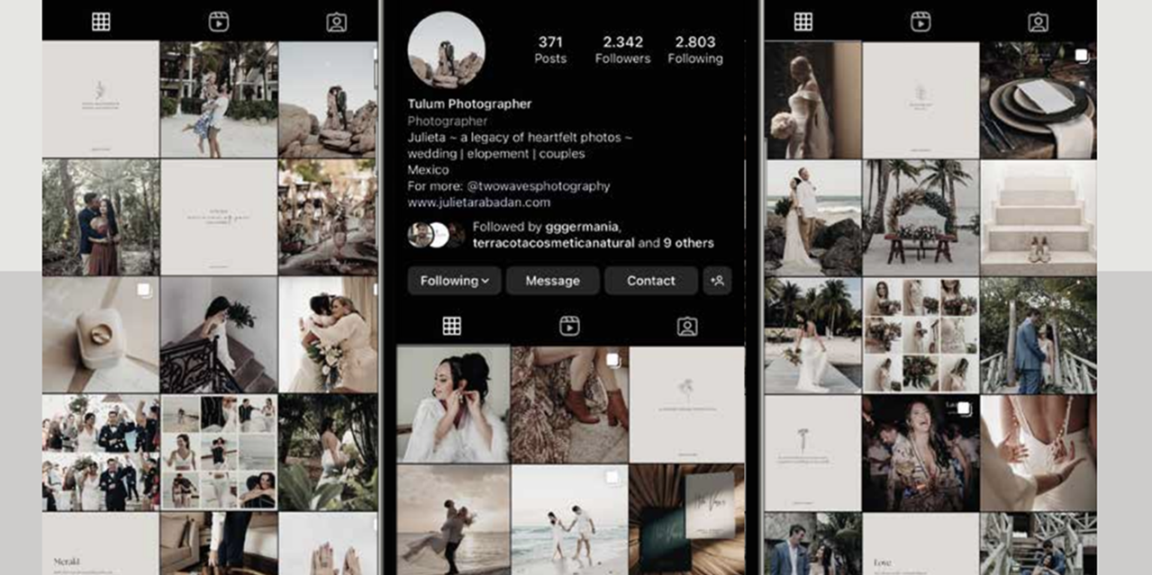Open the couple walking on beach carousel
The height and width of the screenshot is (575, 1152).
tap(569, 520)
